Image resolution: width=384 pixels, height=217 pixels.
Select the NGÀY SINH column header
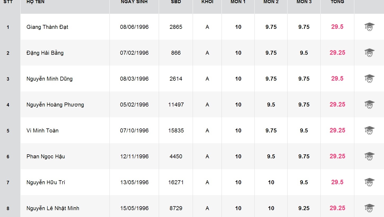tap(134, 2)
